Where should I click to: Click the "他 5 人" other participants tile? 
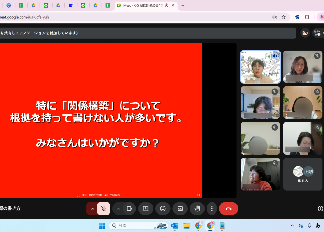[x=303, y=174]
